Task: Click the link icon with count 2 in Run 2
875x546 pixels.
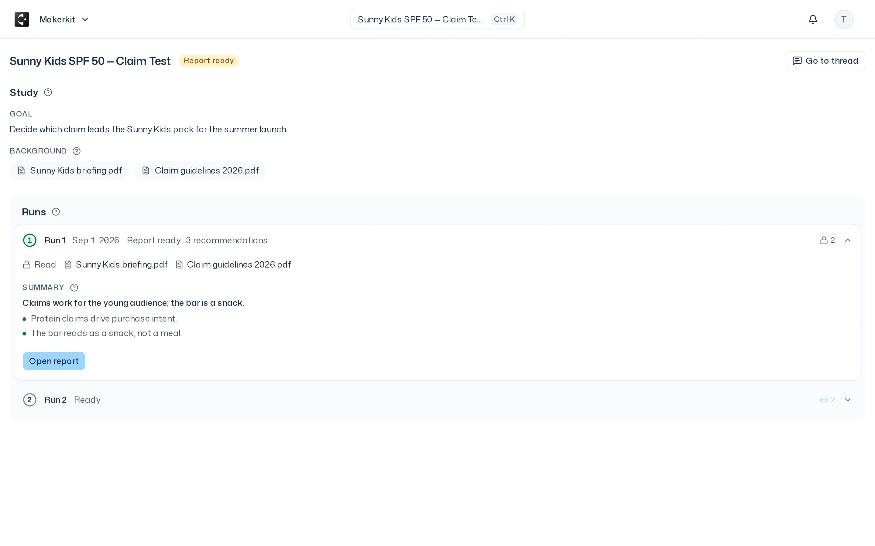Action: click(827, 400)
